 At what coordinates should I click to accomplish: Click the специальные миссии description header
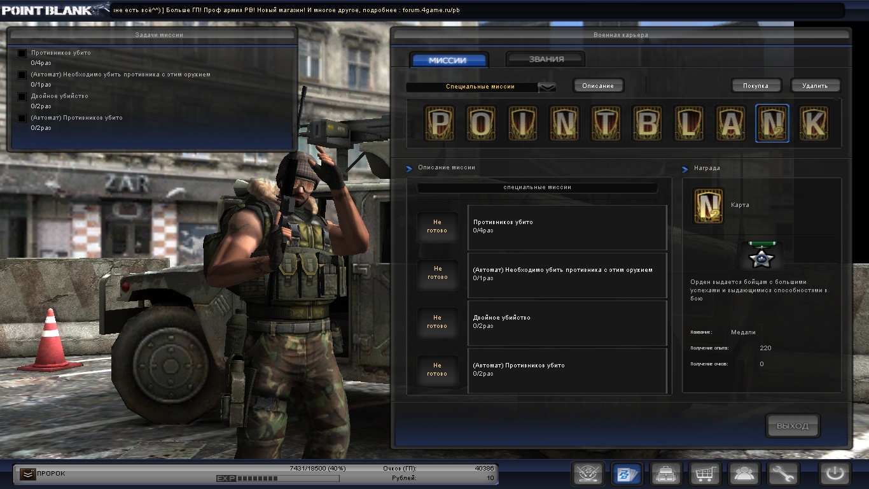pyautogui.click(x=537, y=188)
